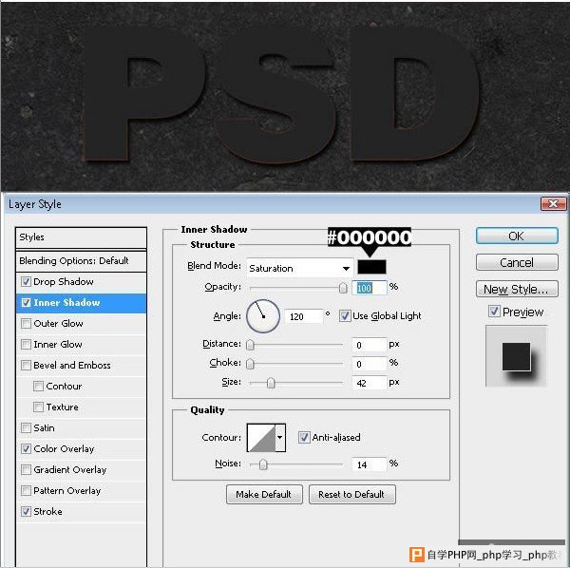Toggle the Anti-aliased checkbox
The width and height of the screenshot is (570, 568).
(304, 437)
